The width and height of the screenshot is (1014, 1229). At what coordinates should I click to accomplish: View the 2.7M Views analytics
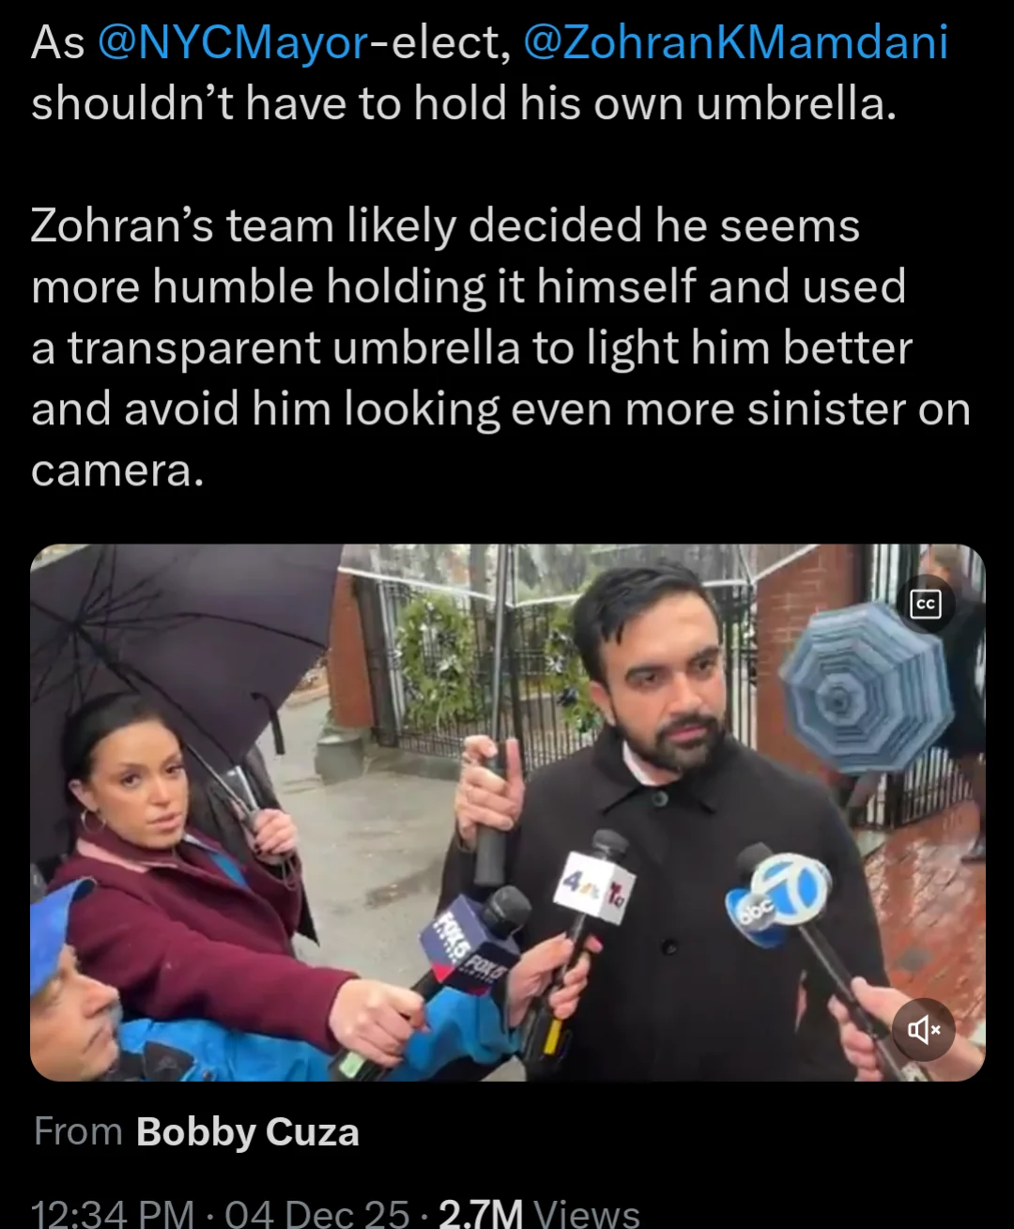pyautogui.click(x=539, y=1213)
